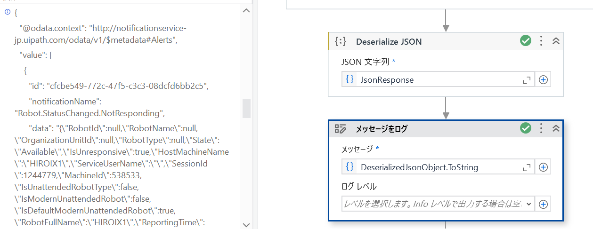Click the curly braces icon beside JsonResponse
Image resolution: width=593 pixels, height=229 pixels.
(x=350, y=79)
